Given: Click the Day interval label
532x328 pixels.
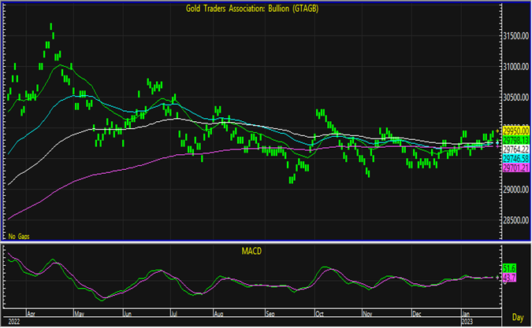Looking at the screenshot, I should pyautogui.click(x=516, y=317).
